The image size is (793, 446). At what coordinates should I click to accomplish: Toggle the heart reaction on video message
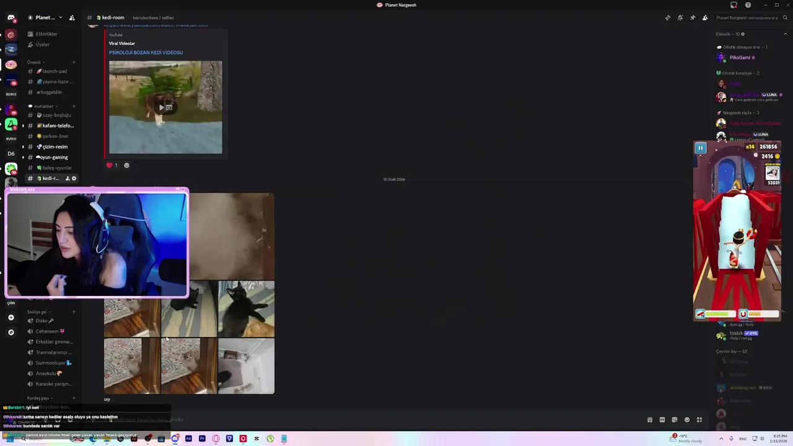(112, 165)
